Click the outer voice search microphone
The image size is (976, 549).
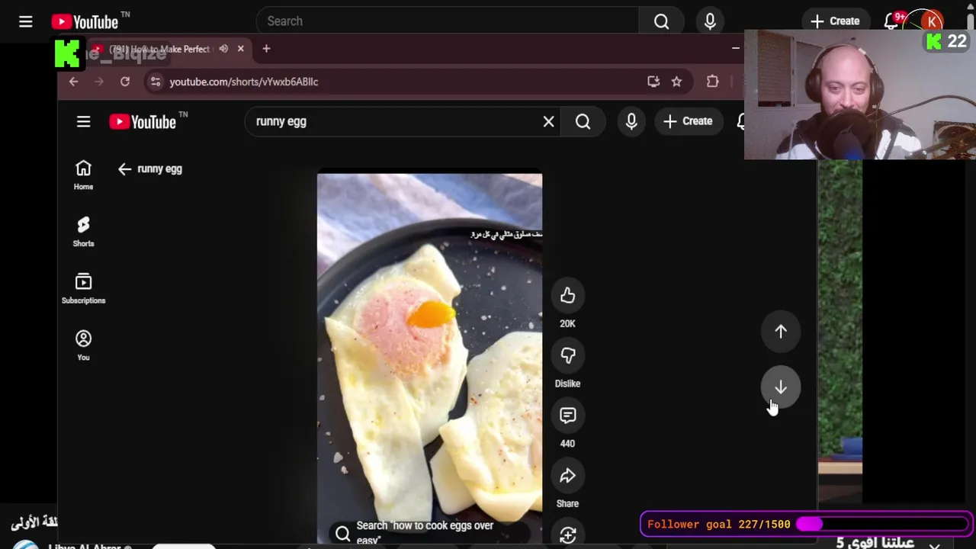[710, 21]
